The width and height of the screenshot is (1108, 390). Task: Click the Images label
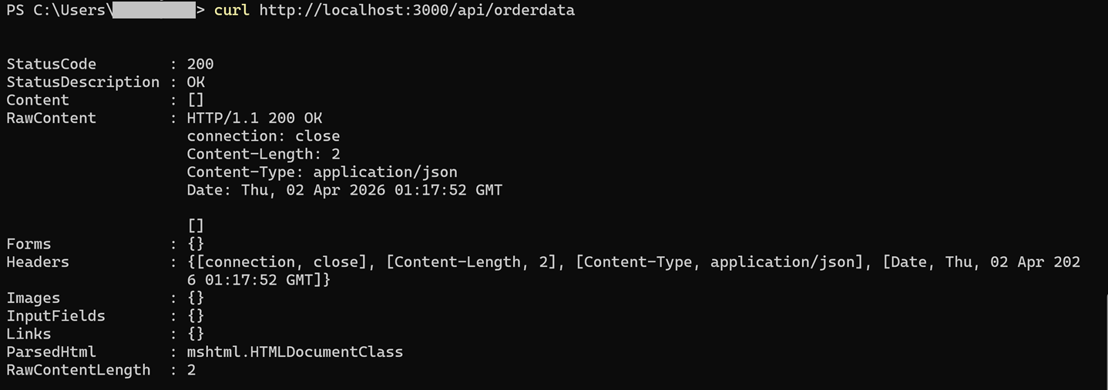tap(33, 298)
